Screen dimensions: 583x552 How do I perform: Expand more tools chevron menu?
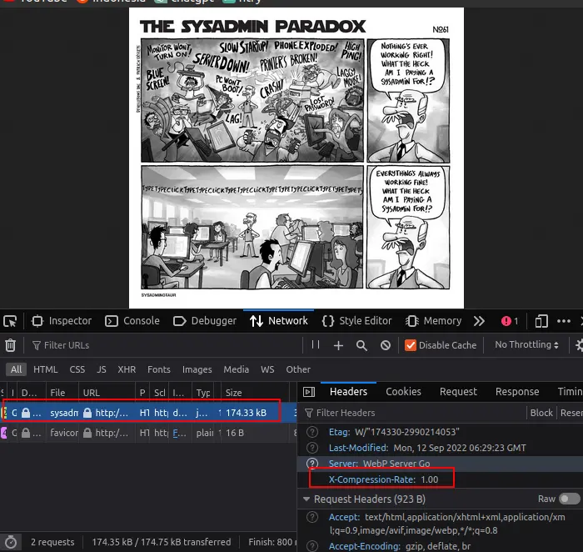pyautogui.click(x=479, y=321)
